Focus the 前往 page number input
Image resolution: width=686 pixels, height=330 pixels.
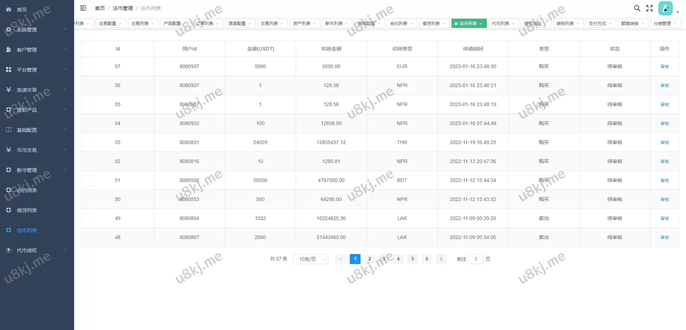(476, 259)
